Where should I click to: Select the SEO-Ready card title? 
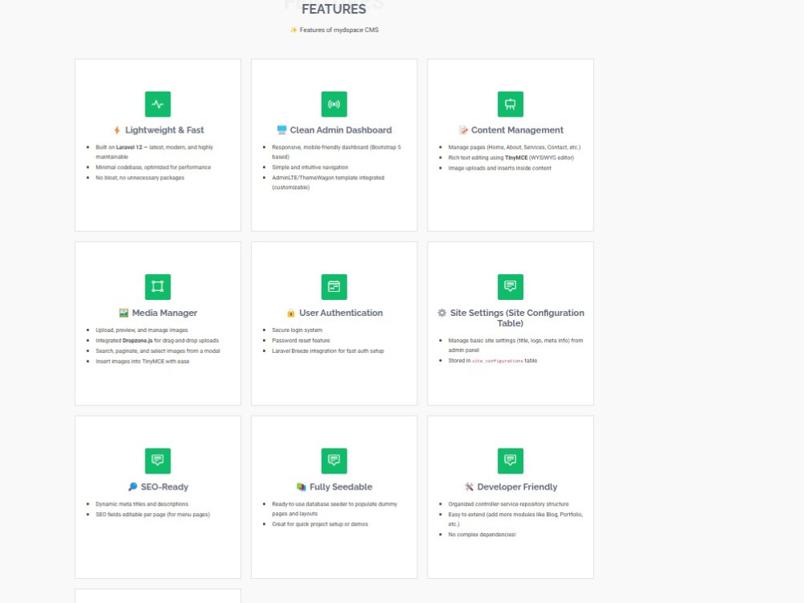point(164,486)
